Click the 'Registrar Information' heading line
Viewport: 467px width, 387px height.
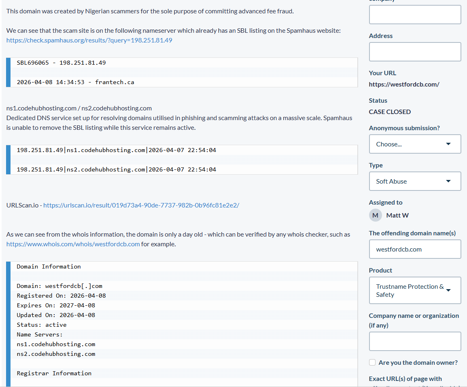[x=54, y=373]
